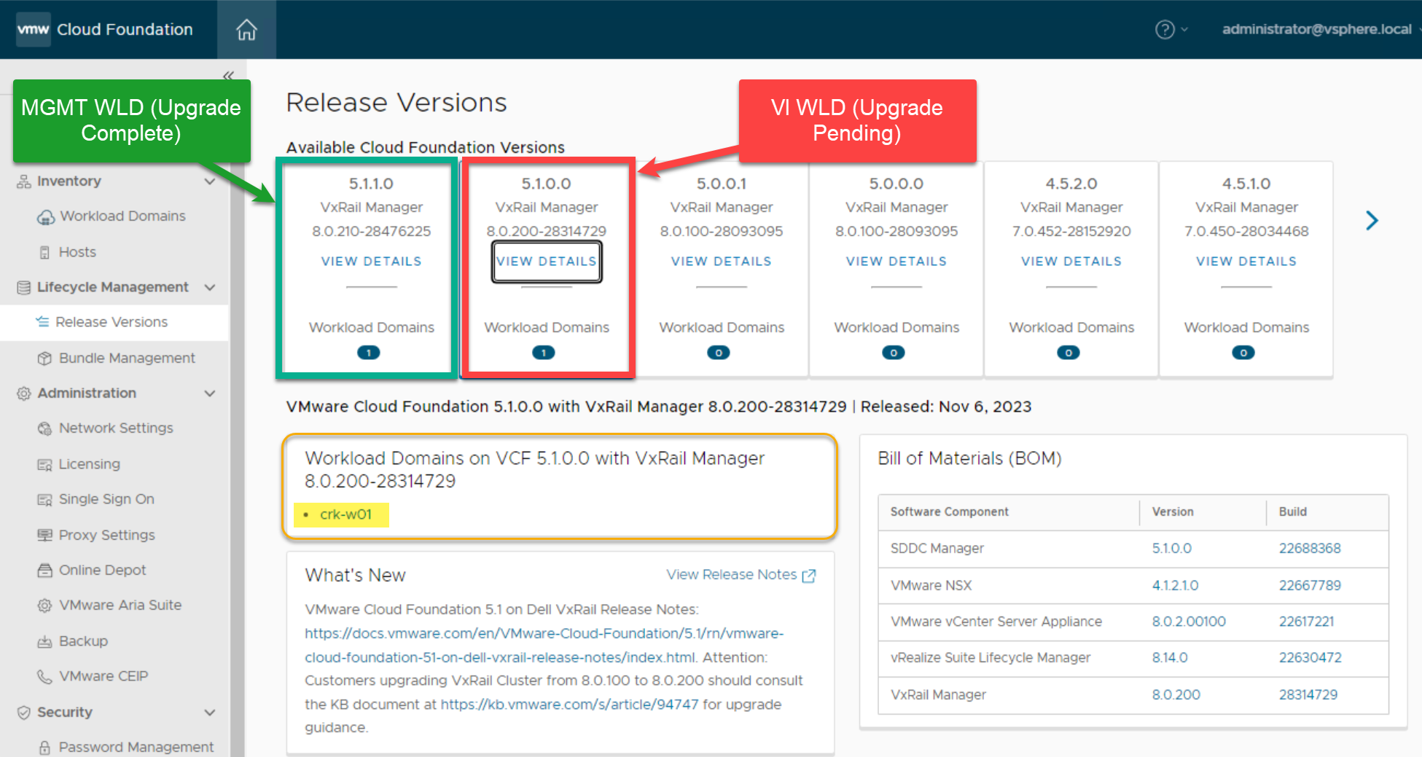Viewport: 1422px width, 757px height.
Task: Open the help question mark menu
Action: pyautogui.click(x=1165, y=29)
